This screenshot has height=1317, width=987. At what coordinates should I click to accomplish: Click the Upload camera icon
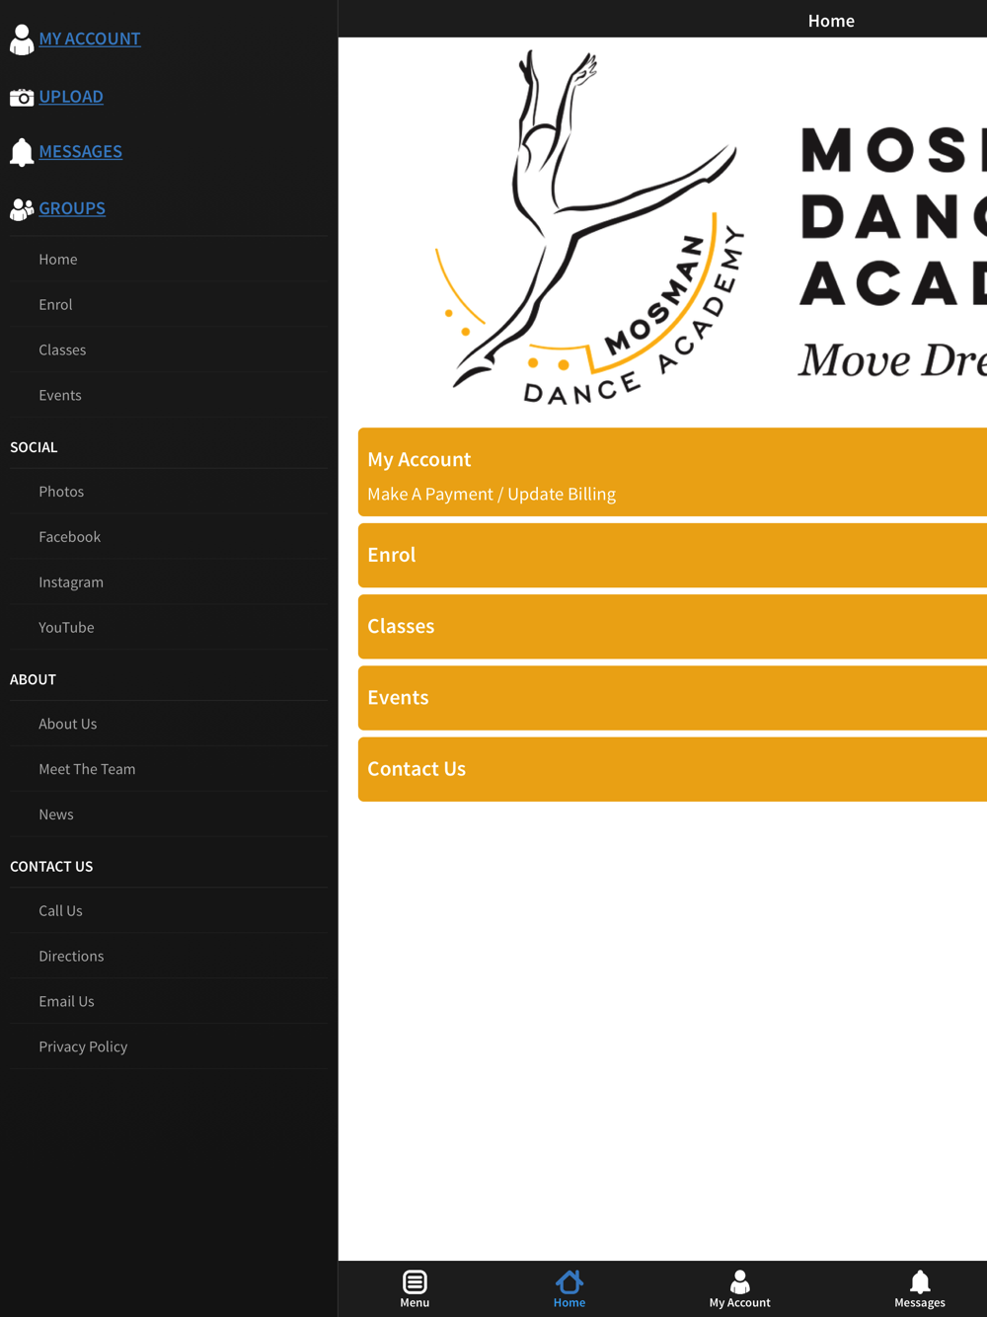tap(21, 97)
